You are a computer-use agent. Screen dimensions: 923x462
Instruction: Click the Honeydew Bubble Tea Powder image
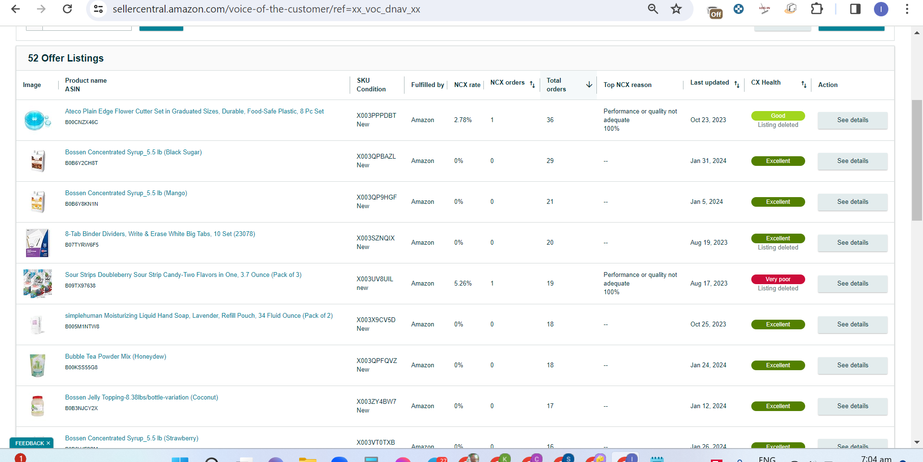click(38, 365)
